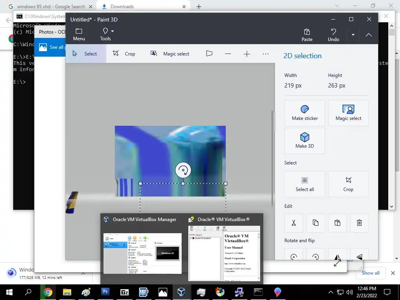Image resolution: width=400 pixels, height=300 pixels.
Task: Open Command Prompt from the taskbar
Action: pos(258,292)
